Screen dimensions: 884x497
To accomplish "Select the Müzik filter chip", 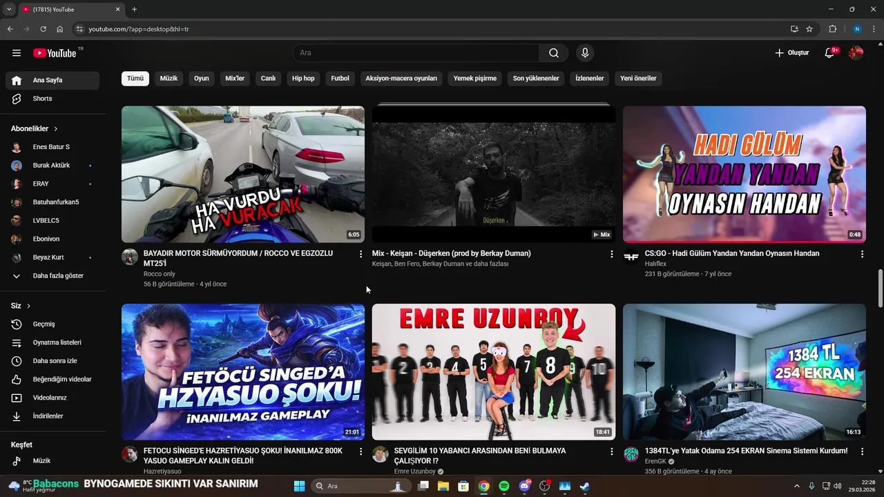I will (x=169, y=79).
